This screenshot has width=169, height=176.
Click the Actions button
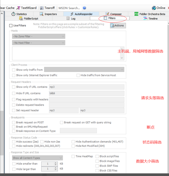(118, 26)
